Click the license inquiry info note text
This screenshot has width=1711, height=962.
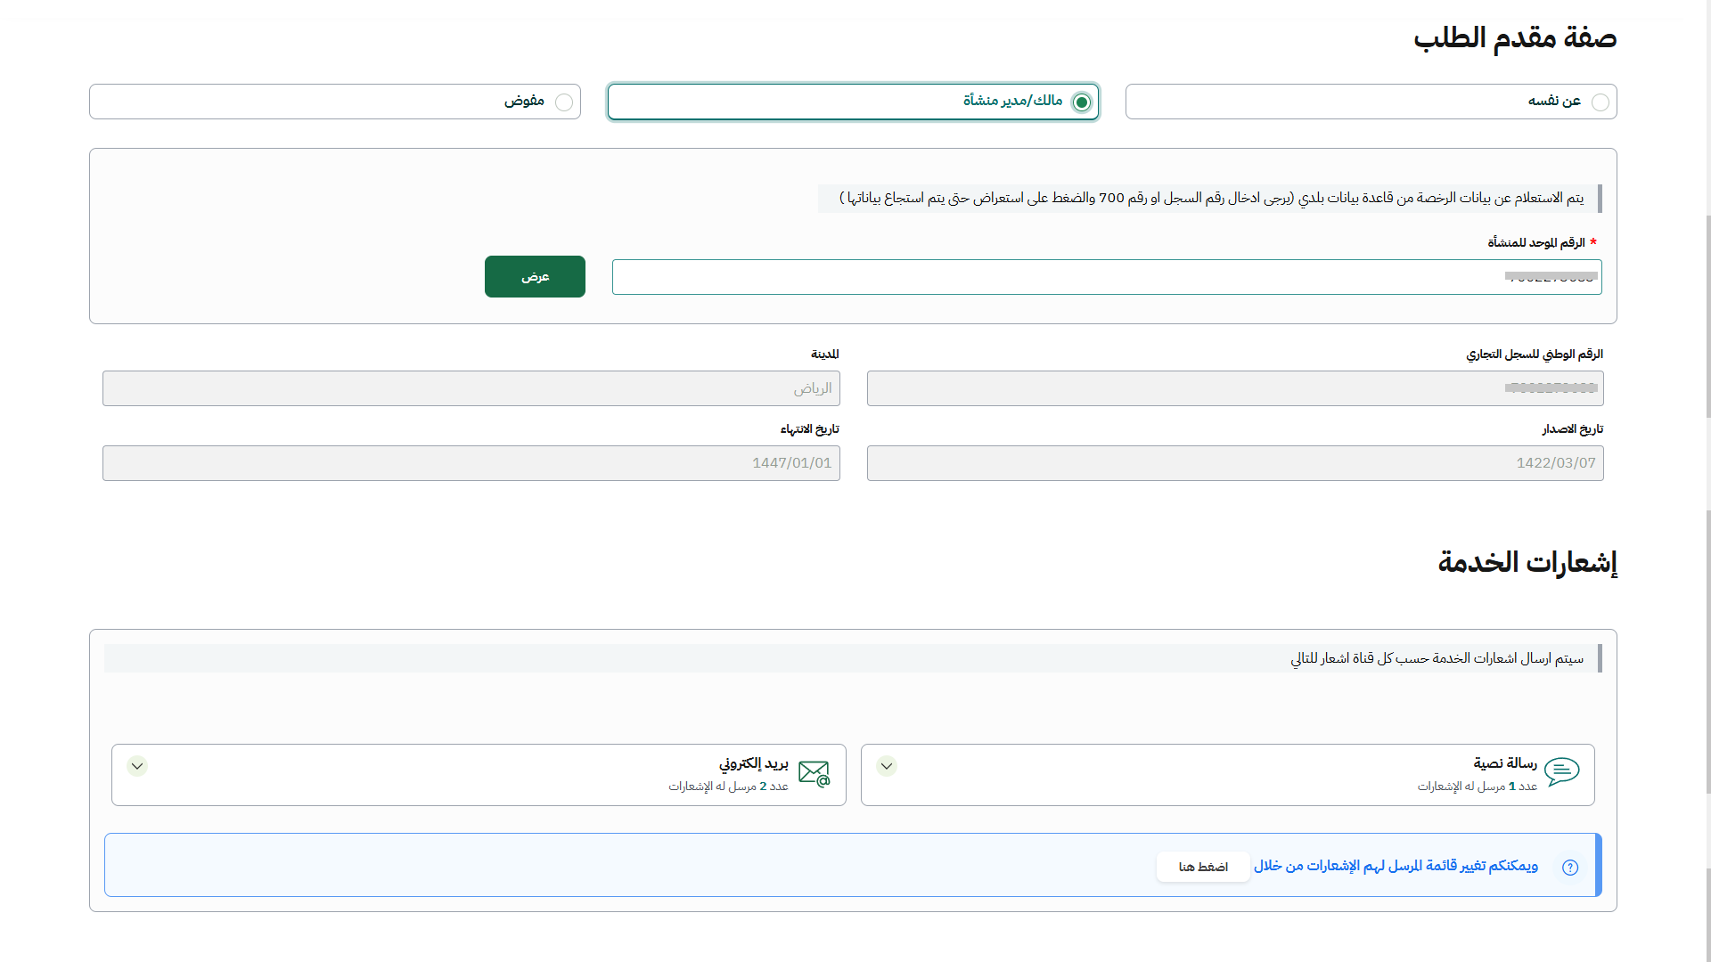pos(1211,198)
